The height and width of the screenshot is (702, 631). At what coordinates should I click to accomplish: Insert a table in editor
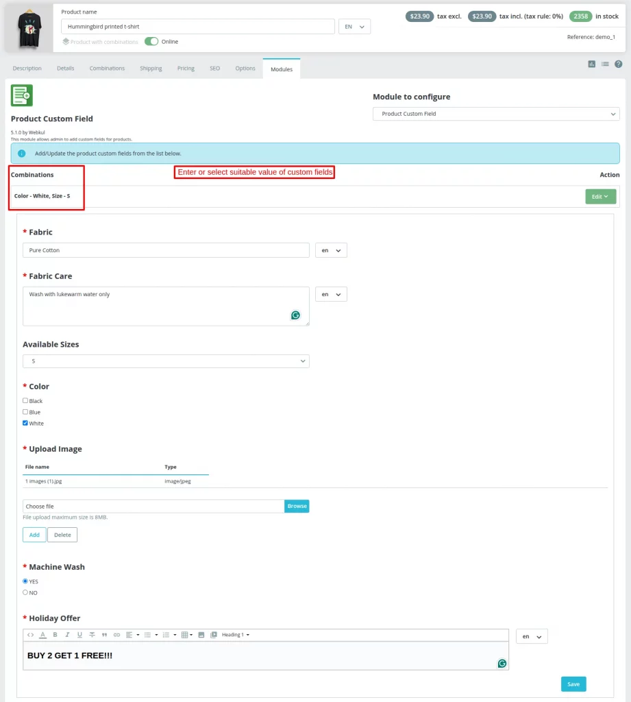186,634
